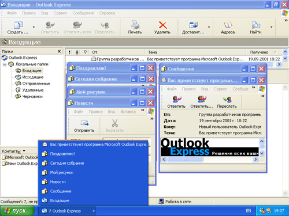Click Ответить in the welcome message window

(x=176, y=102)
